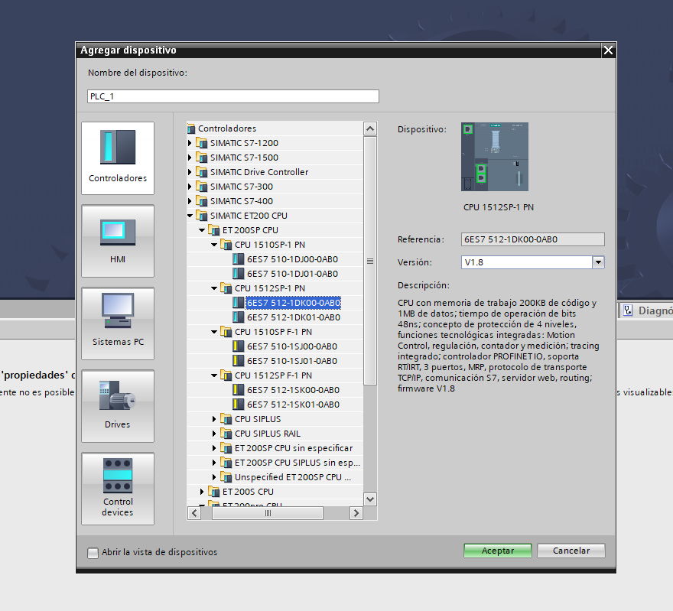Expand the SIMATIC S7-400 tree node
Screen dimensions: 673x611
[190, 201]
